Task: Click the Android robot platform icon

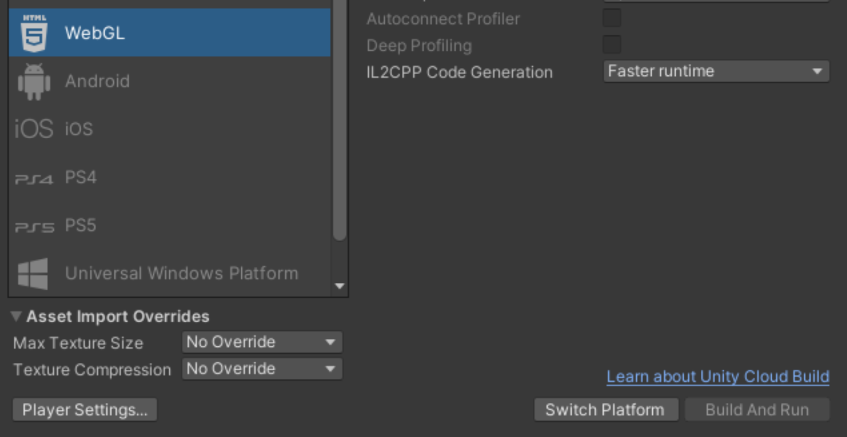Action: (34, 81)
